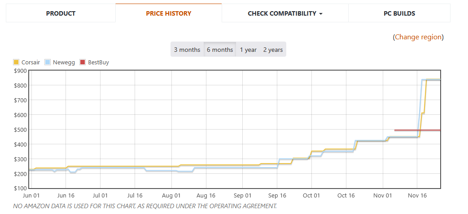Click the yellow Corsair legend swatch
The height and width of the screenshot is (214, 468).
click(x=17, y=62)
